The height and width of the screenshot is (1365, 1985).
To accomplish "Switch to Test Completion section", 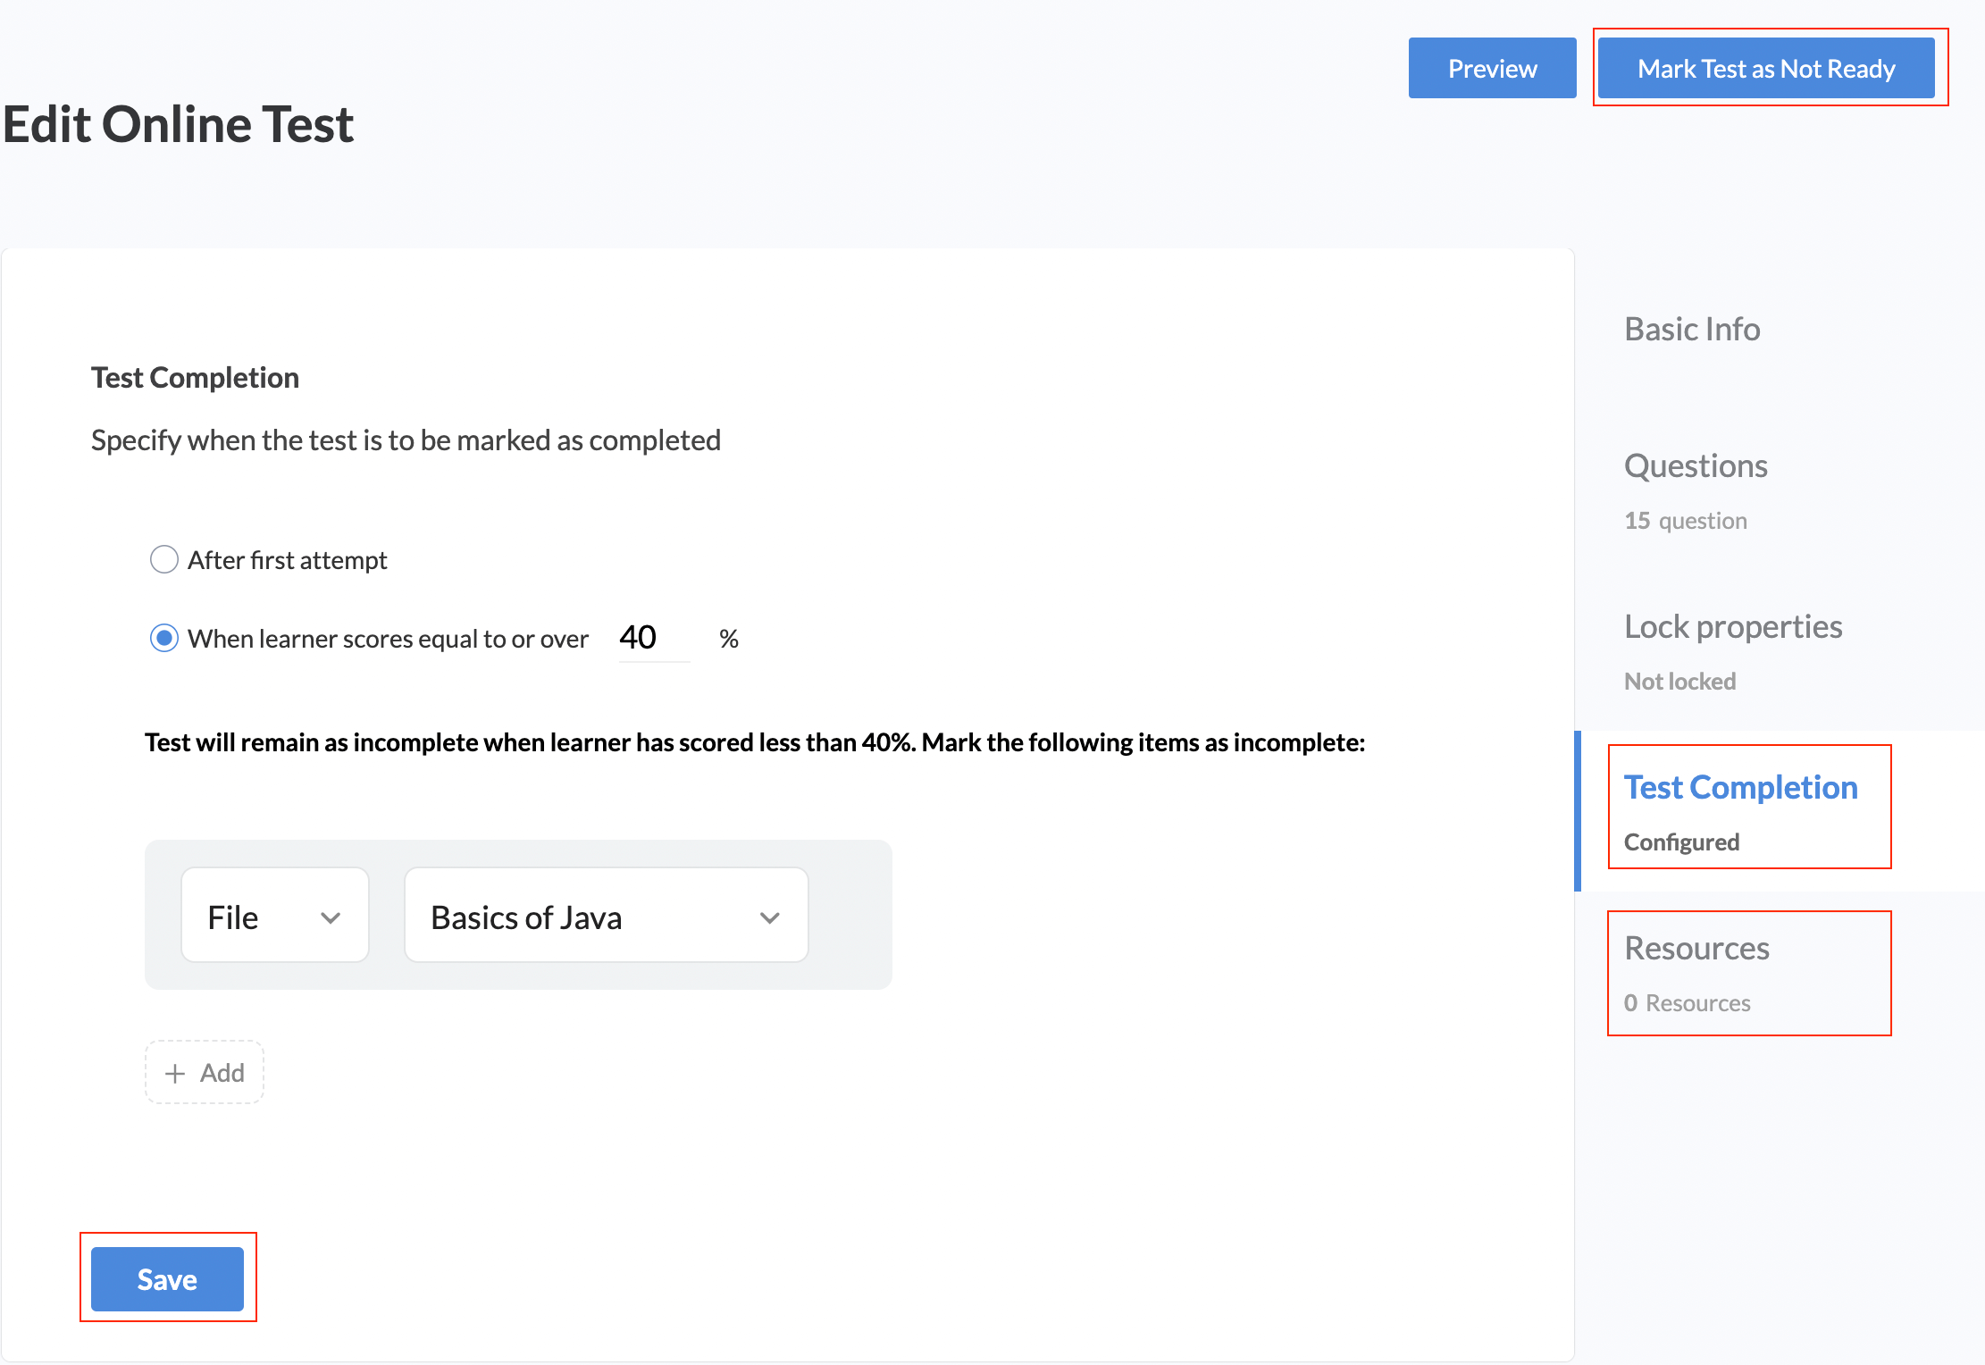I will (x=1740, y=787).
